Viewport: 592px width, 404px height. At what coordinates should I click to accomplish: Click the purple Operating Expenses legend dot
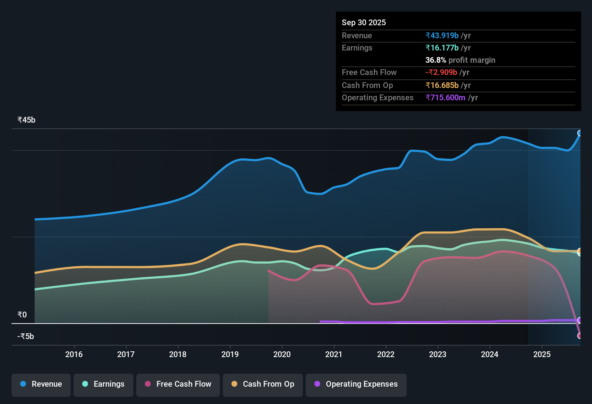click(x=317, y=384)
